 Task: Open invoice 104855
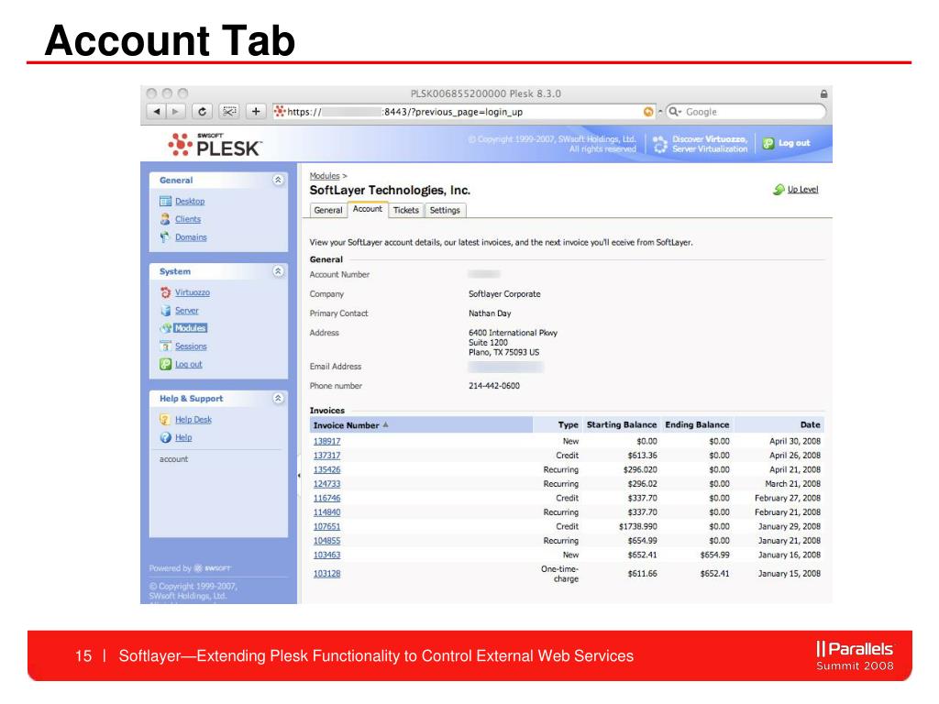[327, 541]
